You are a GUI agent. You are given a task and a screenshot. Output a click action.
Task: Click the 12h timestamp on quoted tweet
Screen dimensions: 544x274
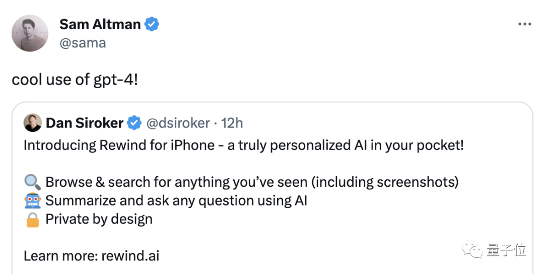(x=232, y=123)
